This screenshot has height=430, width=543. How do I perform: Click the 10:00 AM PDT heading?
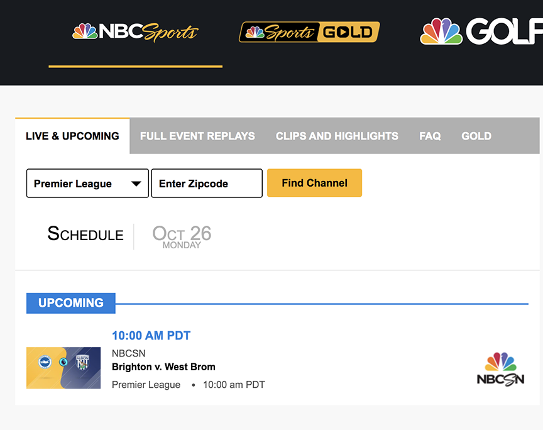point(151,336)
